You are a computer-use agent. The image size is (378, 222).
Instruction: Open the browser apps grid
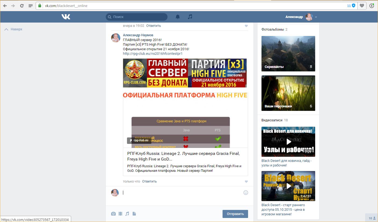[x=30, y=6]
